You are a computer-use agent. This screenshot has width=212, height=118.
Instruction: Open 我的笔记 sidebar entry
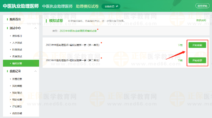click(x=17, y=93)
